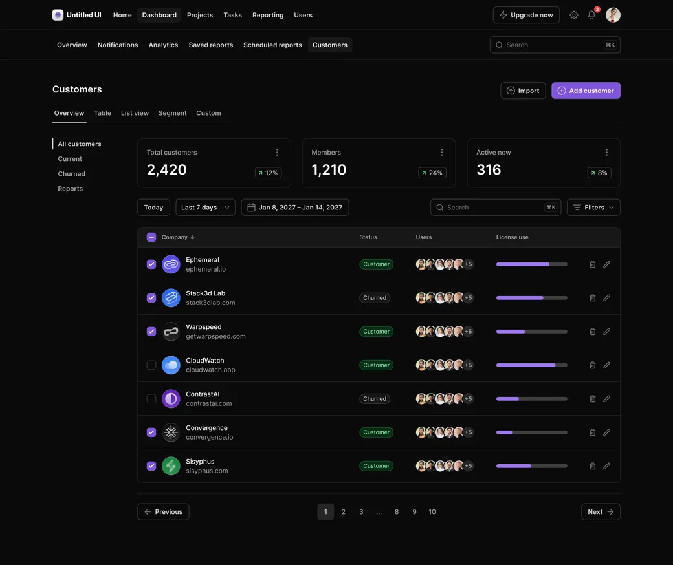Uncheck the Sisyphus row checkbox

(151, 466)
